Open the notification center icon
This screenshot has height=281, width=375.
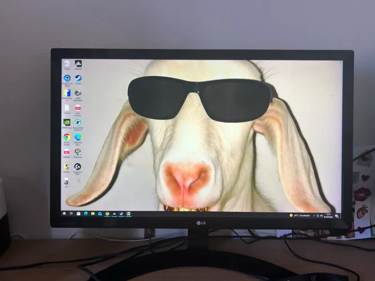point(337,216)
